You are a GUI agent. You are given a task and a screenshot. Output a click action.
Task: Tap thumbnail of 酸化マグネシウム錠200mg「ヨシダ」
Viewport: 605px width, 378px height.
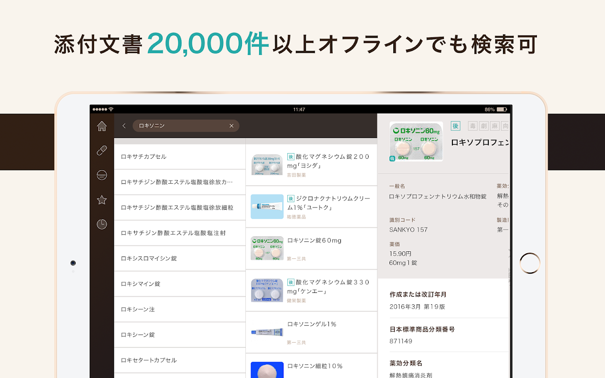[267, 164]
